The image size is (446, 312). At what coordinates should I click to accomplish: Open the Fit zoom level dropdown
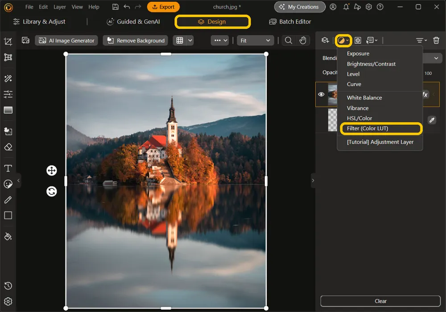tap(255, 41)
